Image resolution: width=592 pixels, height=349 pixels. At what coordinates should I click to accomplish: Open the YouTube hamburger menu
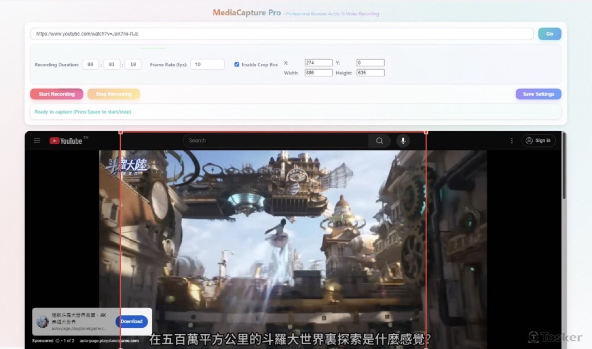(37, 141)
